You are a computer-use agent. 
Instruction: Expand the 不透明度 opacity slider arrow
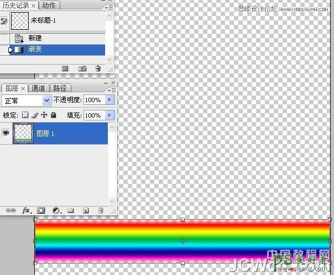(109, 100)
